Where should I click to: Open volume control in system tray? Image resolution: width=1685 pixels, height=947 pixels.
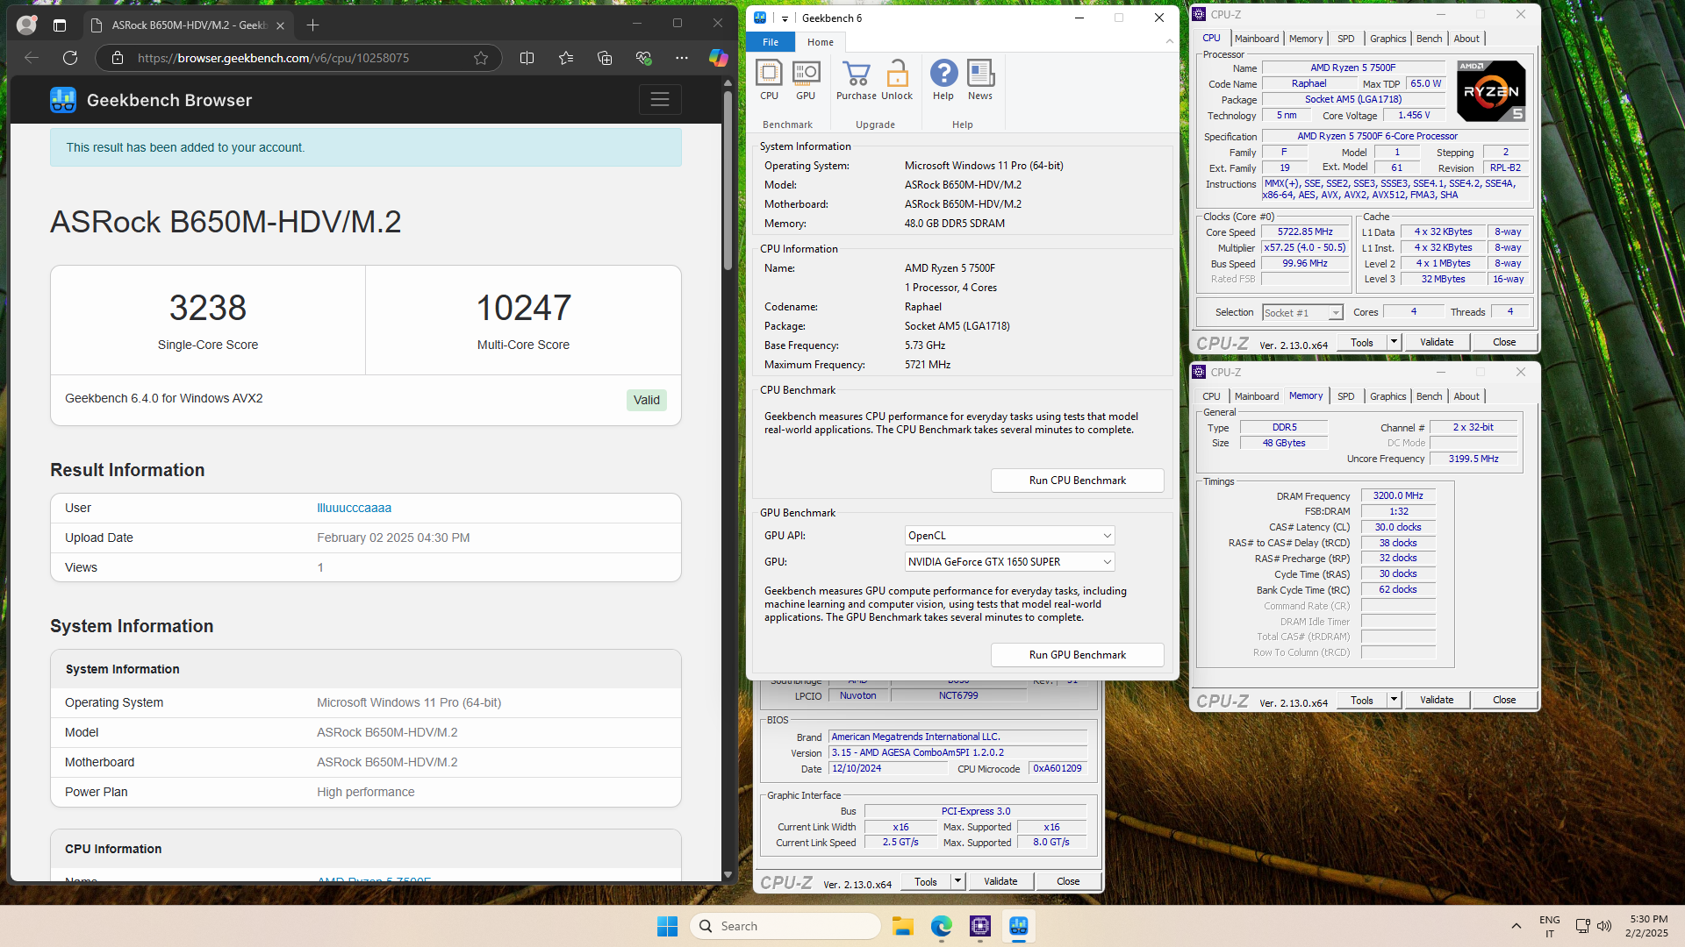1604,926
